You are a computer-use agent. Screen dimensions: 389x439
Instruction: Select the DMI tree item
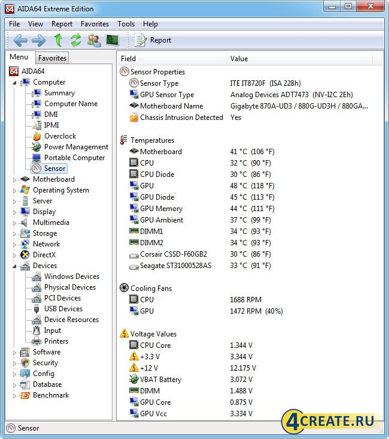[x=51, y=114]
